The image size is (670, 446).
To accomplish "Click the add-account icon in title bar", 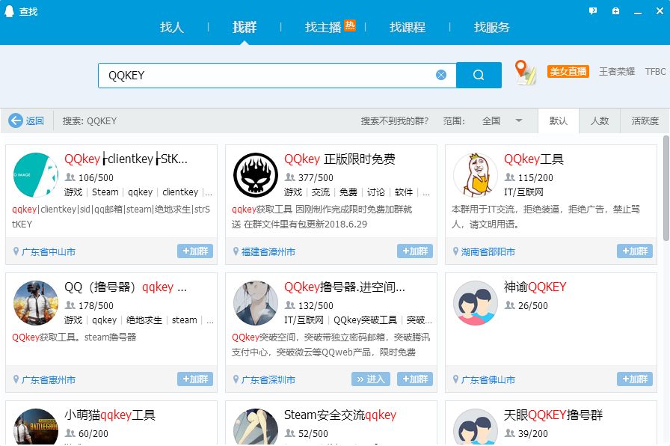I will point(615,11).
